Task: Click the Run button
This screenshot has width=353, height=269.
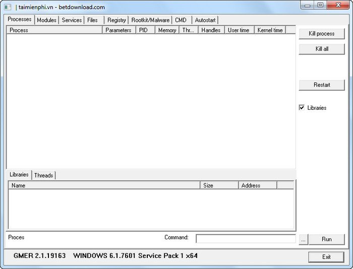Action: coord(326,239)
